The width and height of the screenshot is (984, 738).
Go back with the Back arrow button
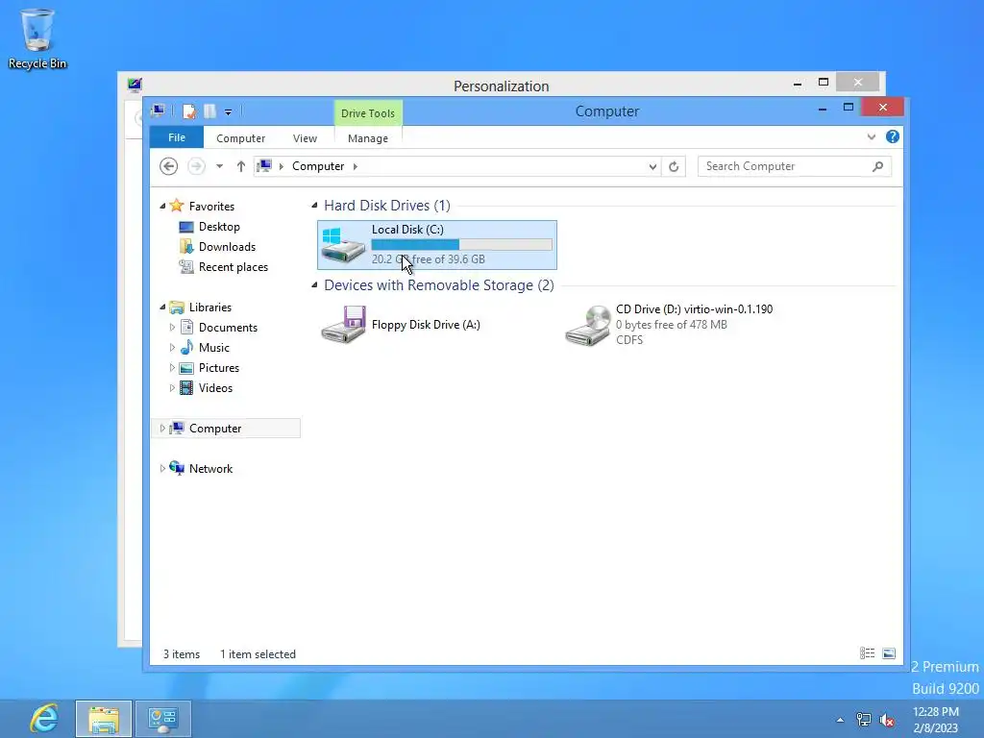coord(169,166)
